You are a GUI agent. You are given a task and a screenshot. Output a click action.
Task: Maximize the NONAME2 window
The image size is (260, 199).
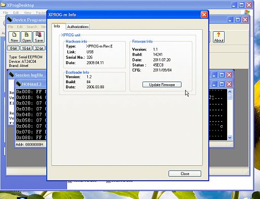point(222,84)
